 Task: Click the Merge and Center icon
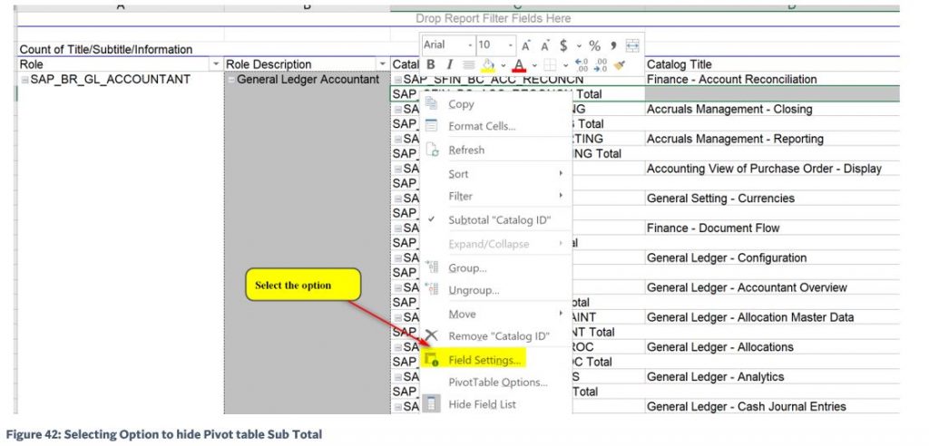[632, 45]
